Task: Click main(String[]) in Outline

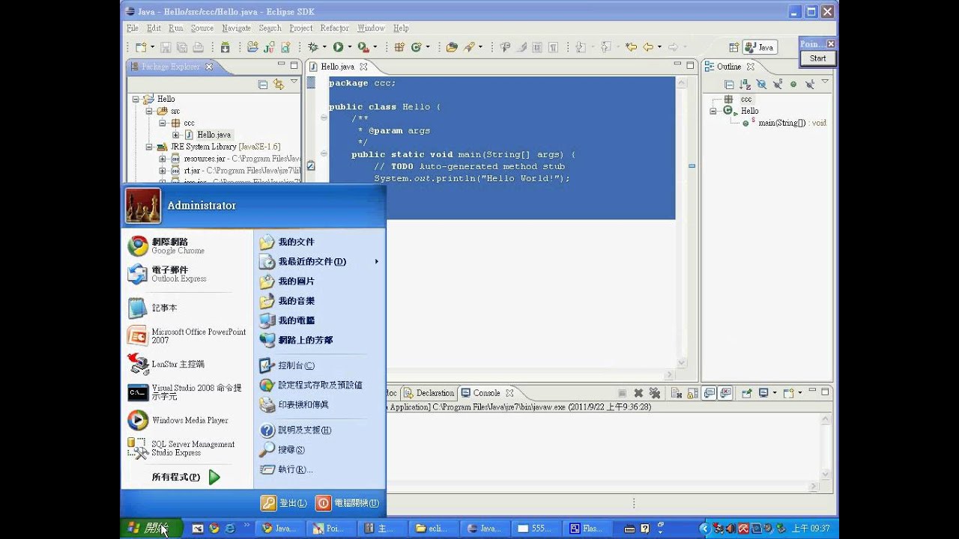Action: tap(792, 123)
